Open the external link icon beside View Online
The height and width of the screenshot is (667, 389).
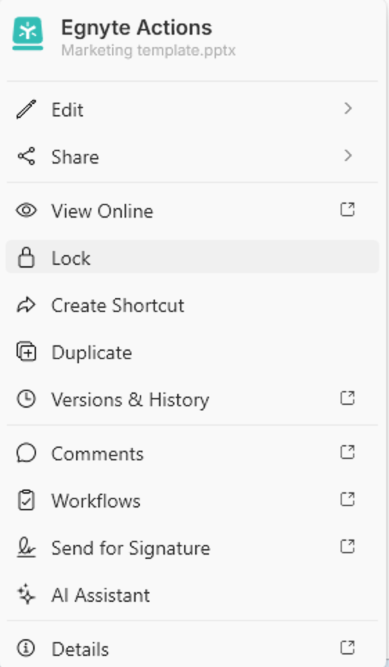(x=347, y=209)
